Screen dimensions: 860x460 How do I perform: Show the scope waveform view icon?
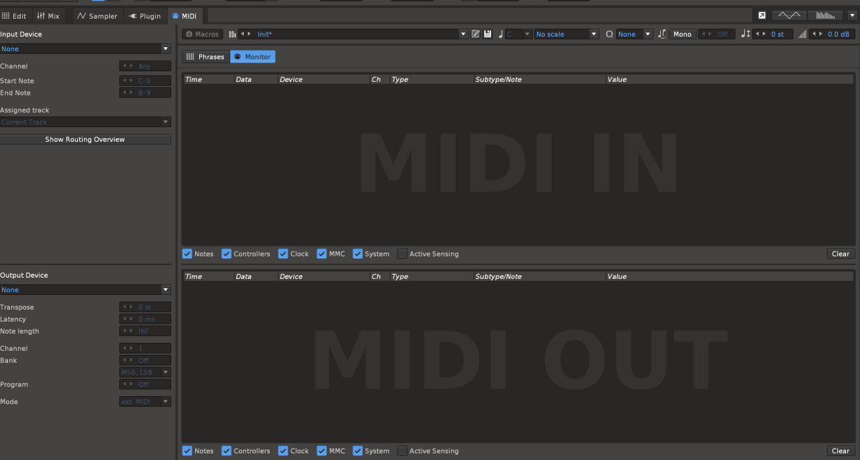[789, 15]
